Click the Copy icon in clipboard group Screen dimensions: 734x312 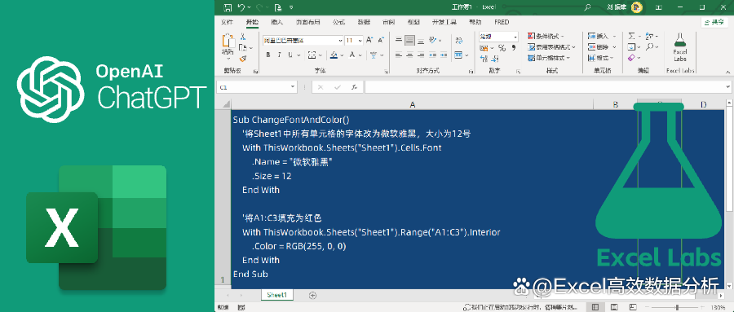[242, 48]
